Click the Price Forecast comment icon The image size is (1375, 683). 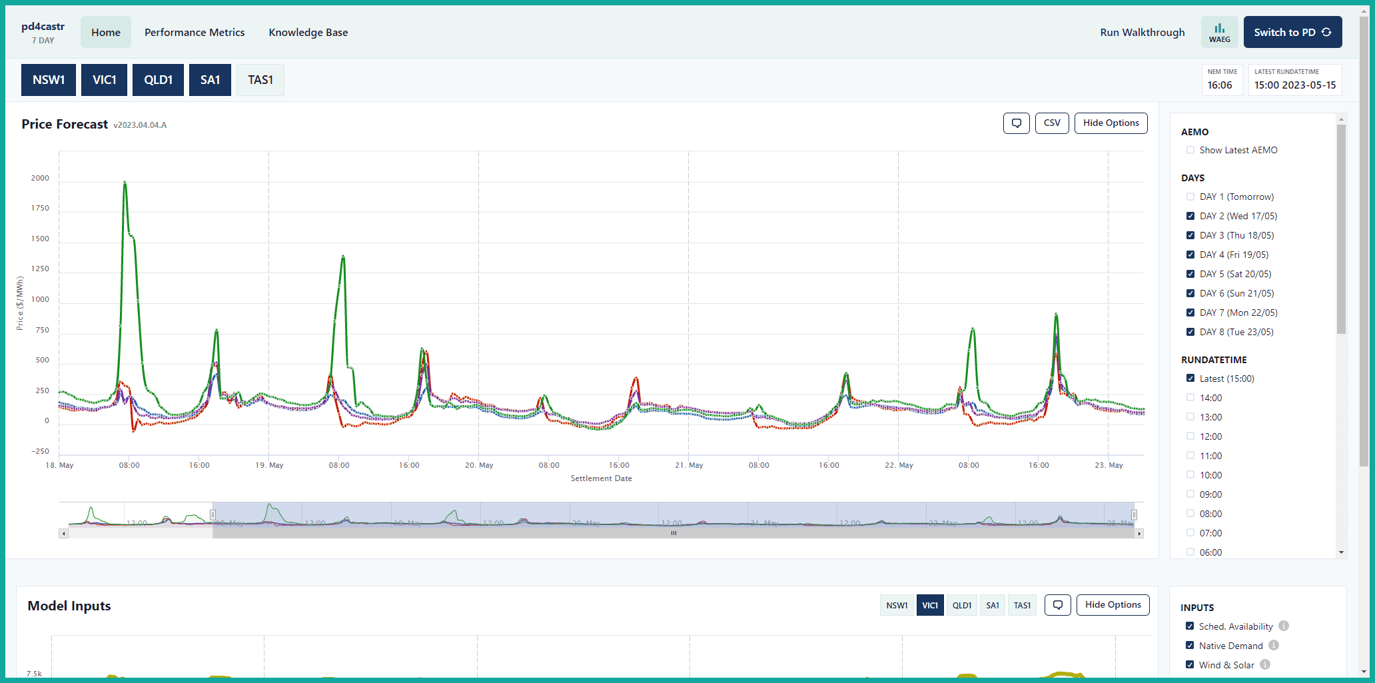pos(1016,123)
